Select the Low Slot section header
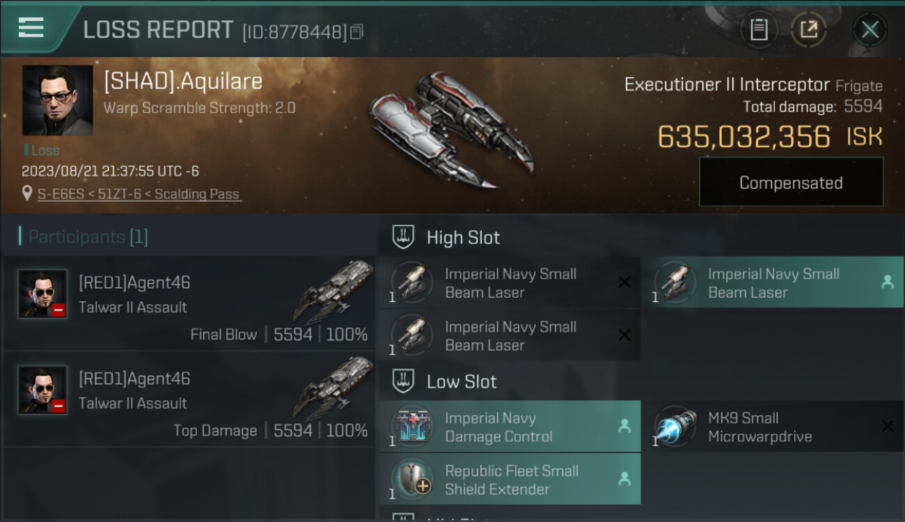This screenshot has height=522, width=905. pos(462,381)
